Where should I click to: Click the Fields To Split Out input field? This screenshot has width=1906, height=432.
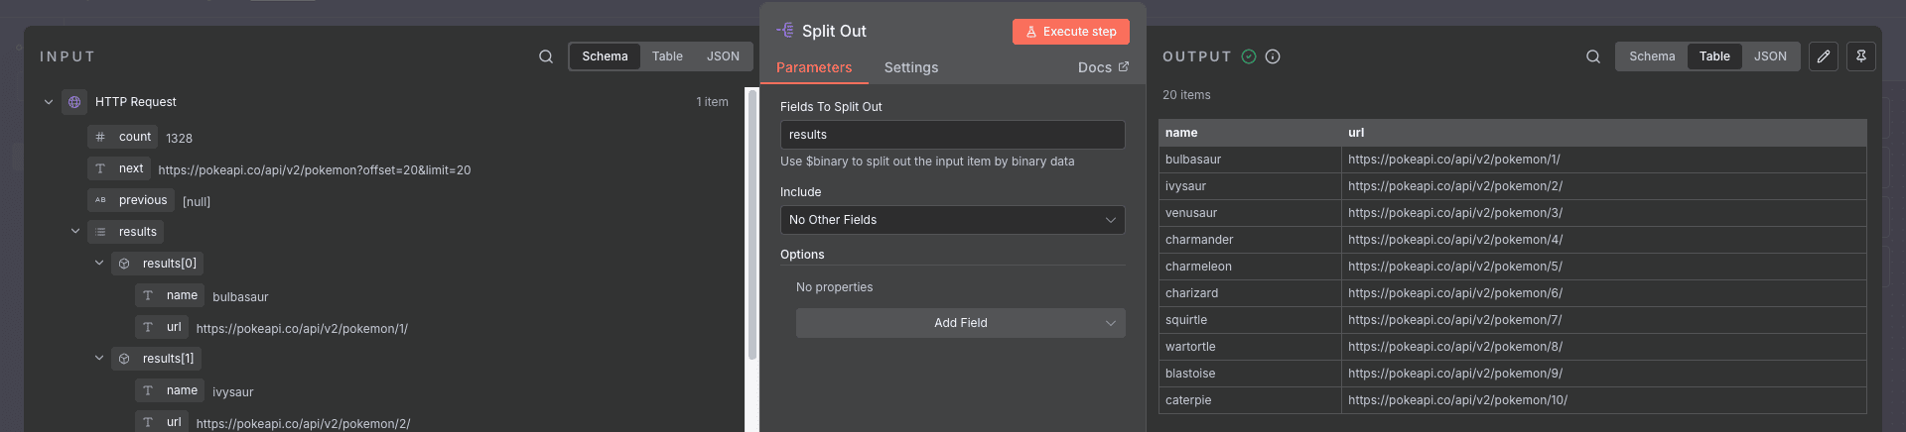coord(953,135)
